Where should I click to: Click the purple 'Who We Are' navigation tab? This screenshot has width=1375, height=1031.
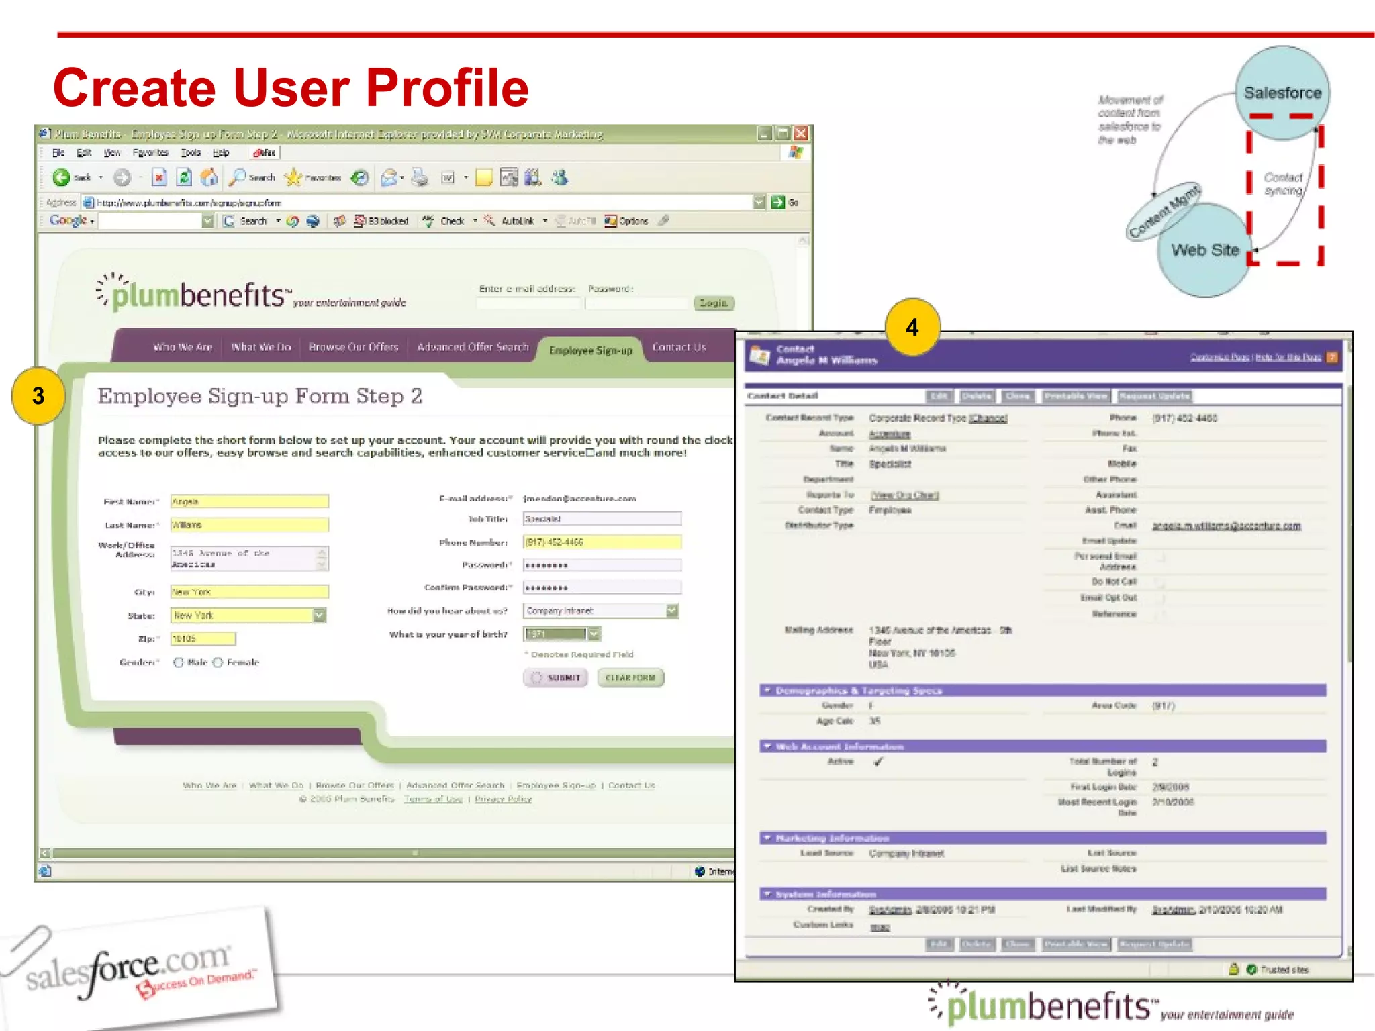coord(183,347)
